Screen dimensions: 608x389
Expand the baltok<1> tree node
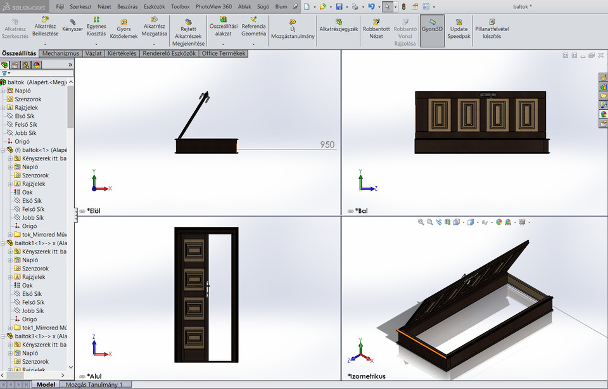[4, 149]
